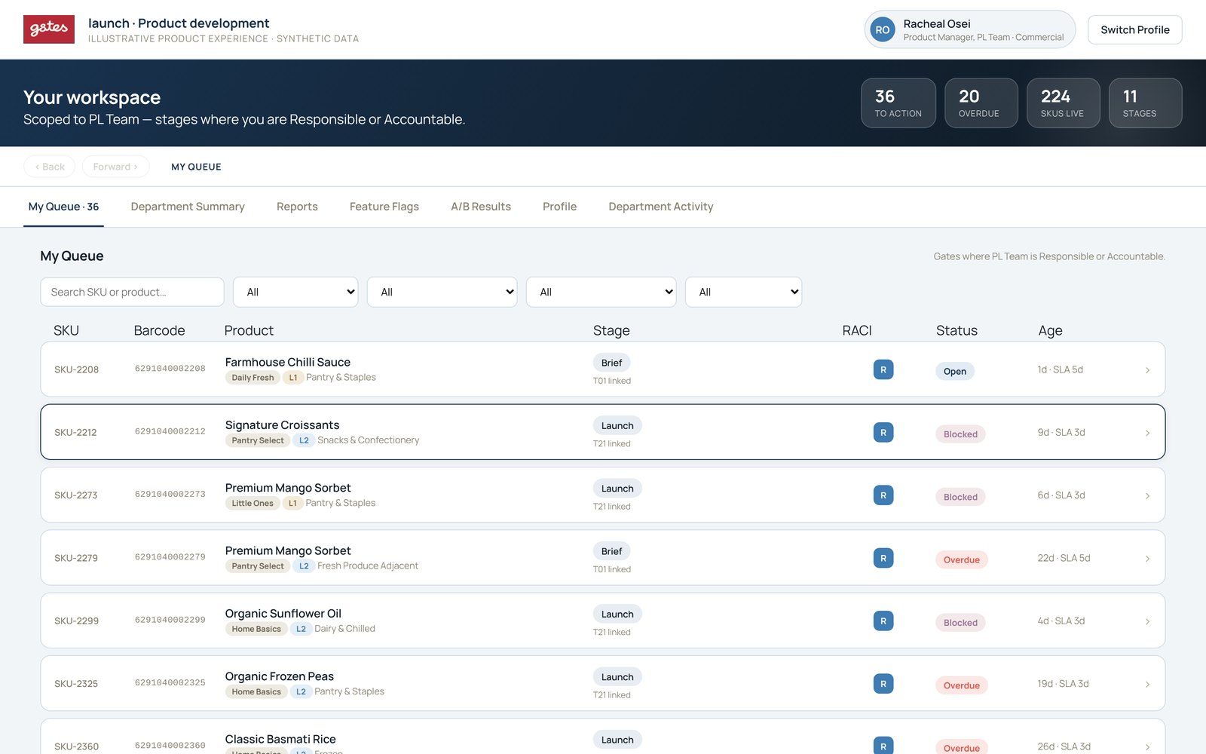The width and height of the screenshot is (1206, 754).
Task: Click the Gates logo
Action: coord(49,29)
